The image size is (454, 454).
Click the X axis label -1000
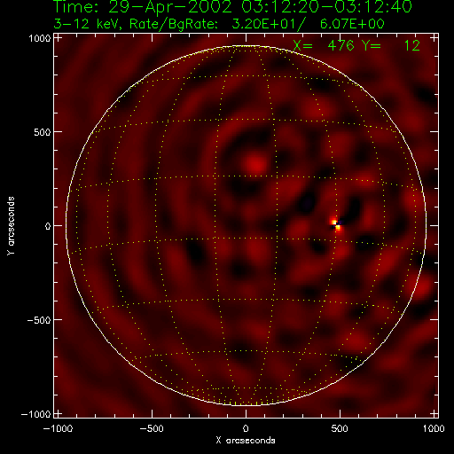point(58,428)
